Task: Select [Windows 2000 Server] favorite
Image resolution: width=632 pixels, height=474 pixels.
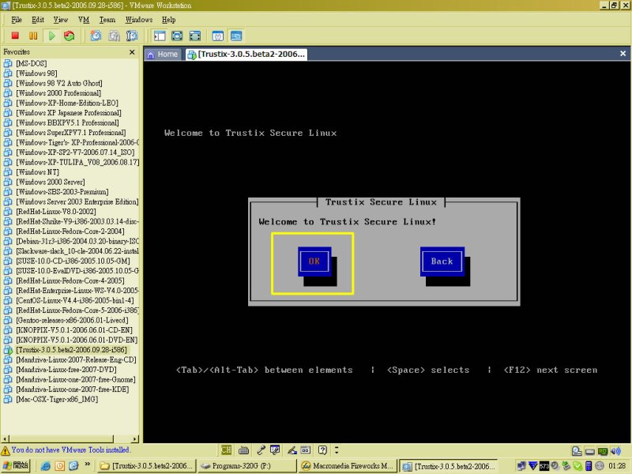Action: click(x=51, y=182)
